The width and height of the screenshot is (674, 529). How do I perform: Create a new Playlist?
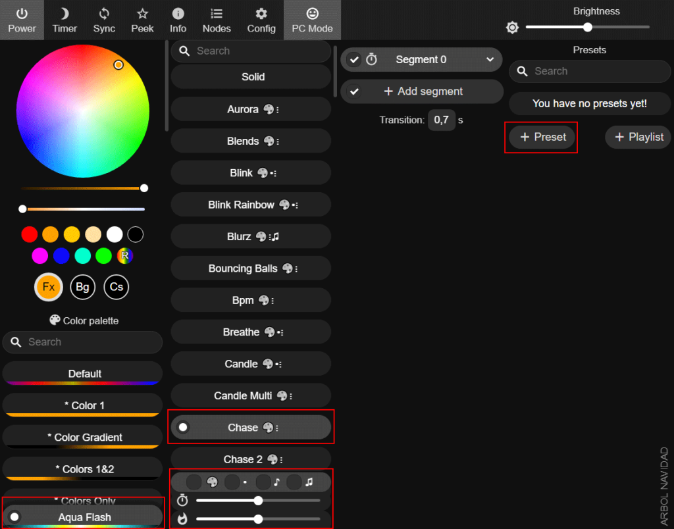click(639, 137)
